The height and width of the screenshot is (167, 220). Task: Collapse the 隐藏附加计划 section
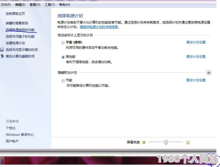[209, 73]
